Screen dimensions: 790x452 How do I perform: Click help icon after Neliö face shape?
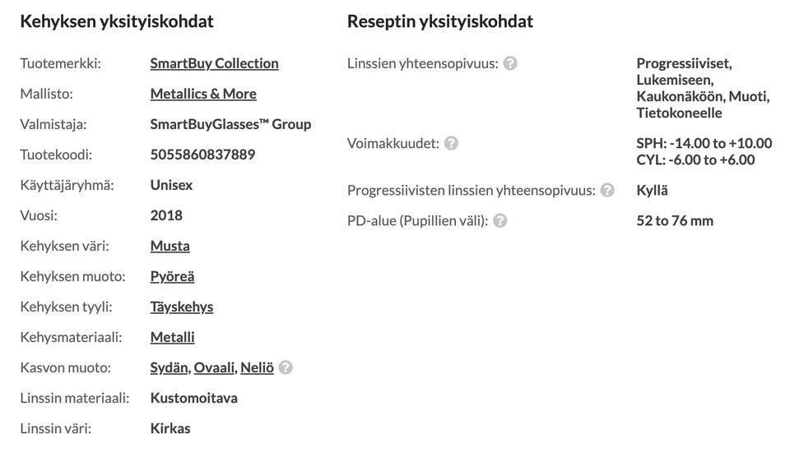(286, 367)
